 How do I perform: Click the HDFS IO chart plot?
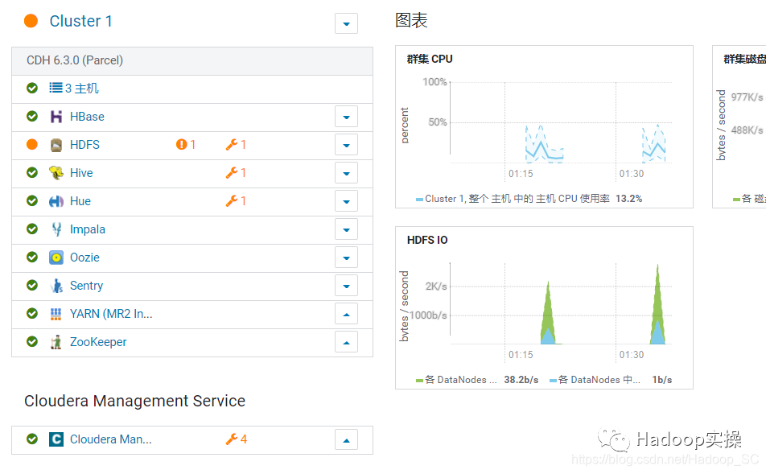(x=561, y=303)
